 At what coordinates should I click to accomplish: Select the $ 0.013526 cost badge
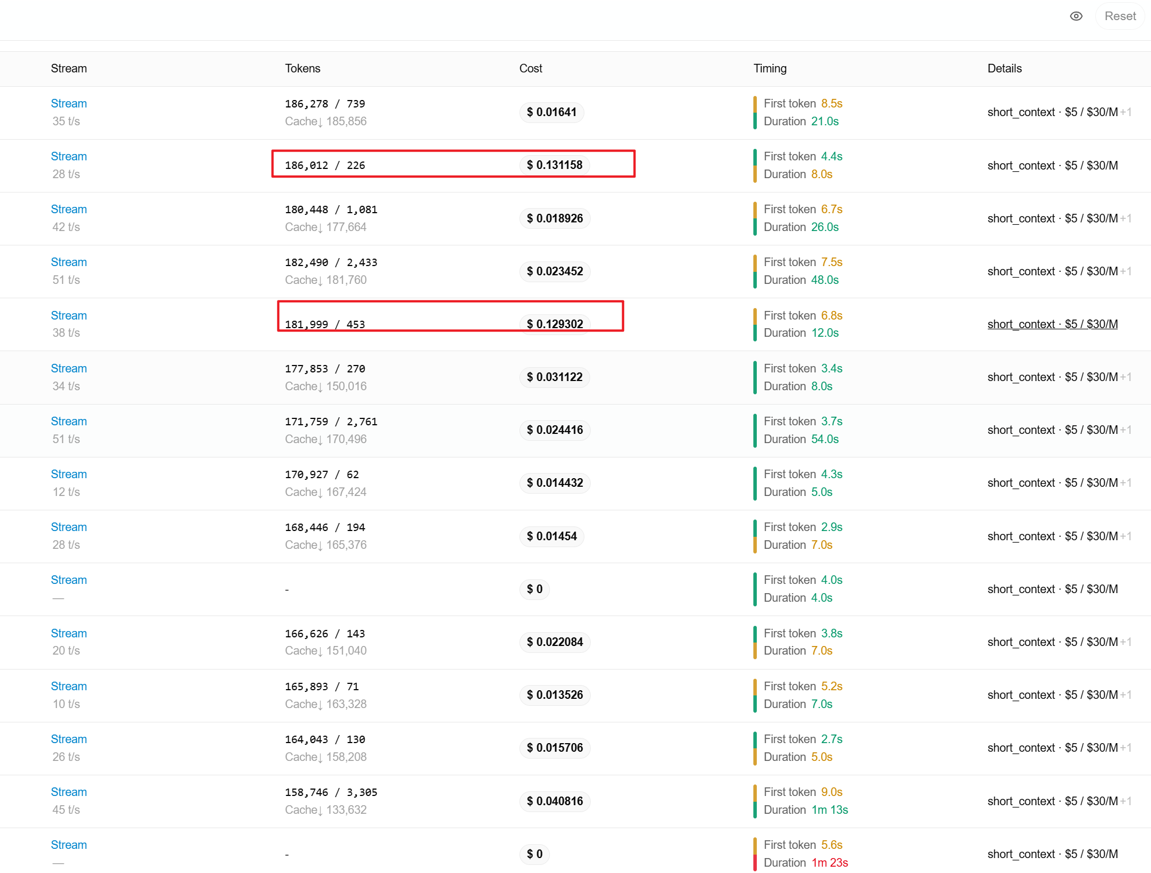coord(555,695)
